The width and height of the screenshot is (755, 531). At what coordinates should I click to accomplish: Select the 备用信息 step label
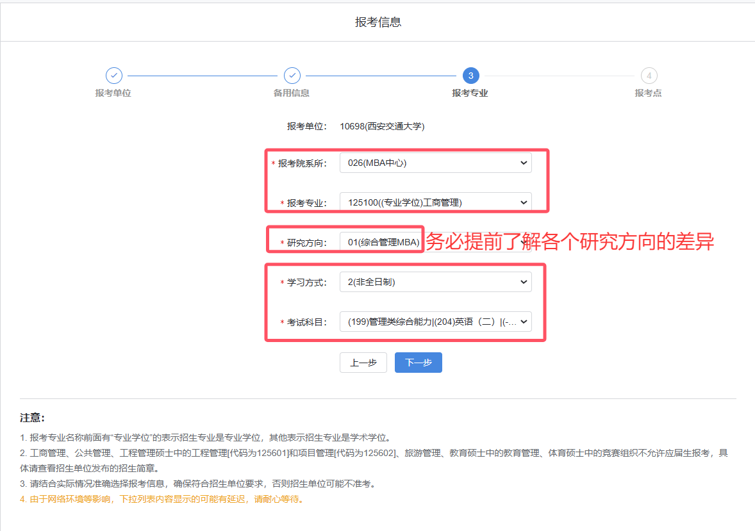(x=292, y=93)
